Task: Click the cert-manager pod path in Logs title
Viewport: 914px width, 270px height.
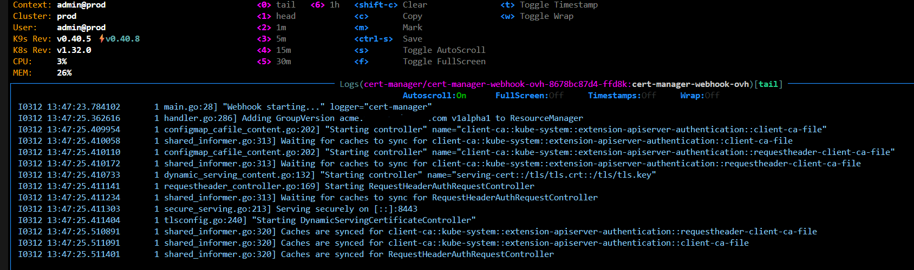Action: pos(495,84)
